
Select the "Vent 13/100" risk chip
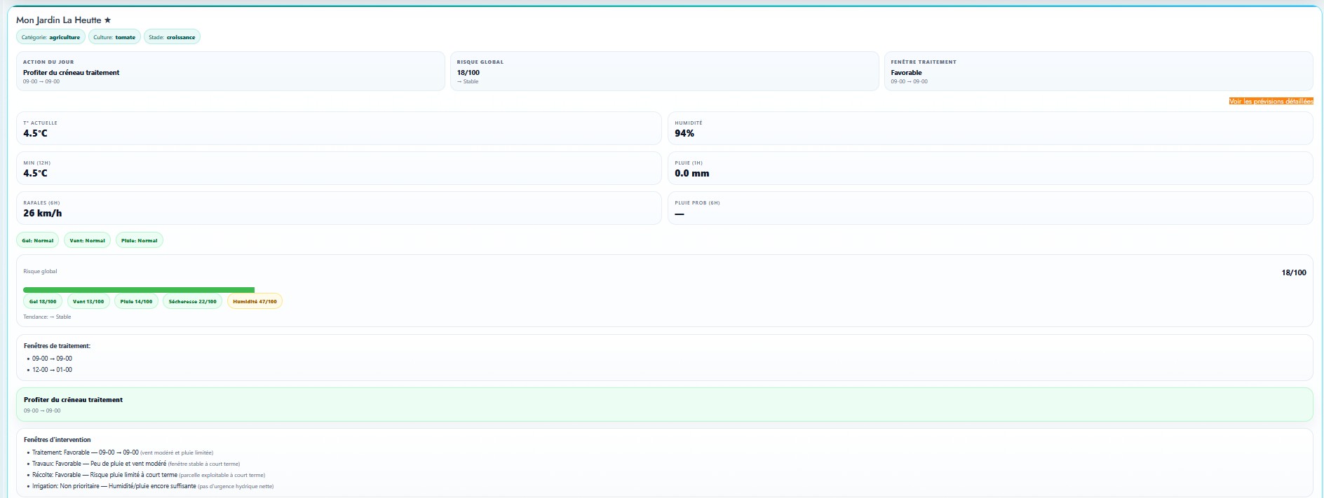(88, 302)
